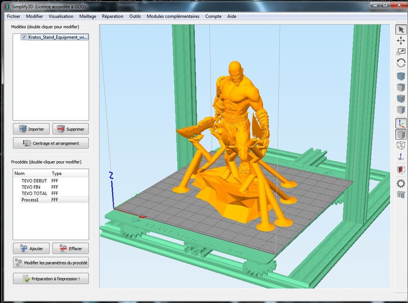Show point normals with blue arrow icon

pos(401,157)
